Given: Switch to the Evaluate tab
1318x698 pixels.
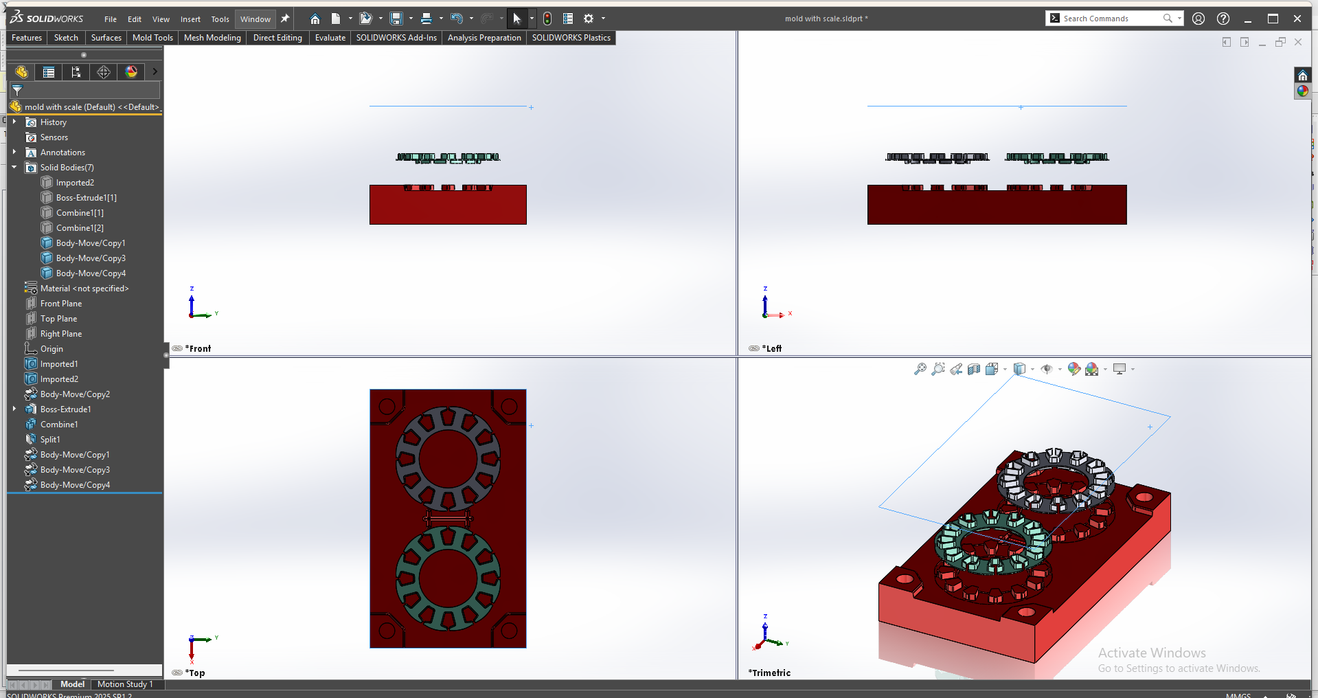Looking at the screenshot, I should (330, 38).
